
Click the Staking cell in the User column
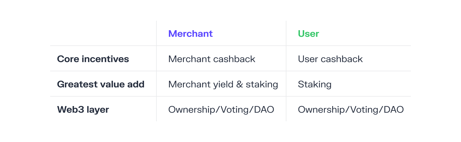coord(315,84)
